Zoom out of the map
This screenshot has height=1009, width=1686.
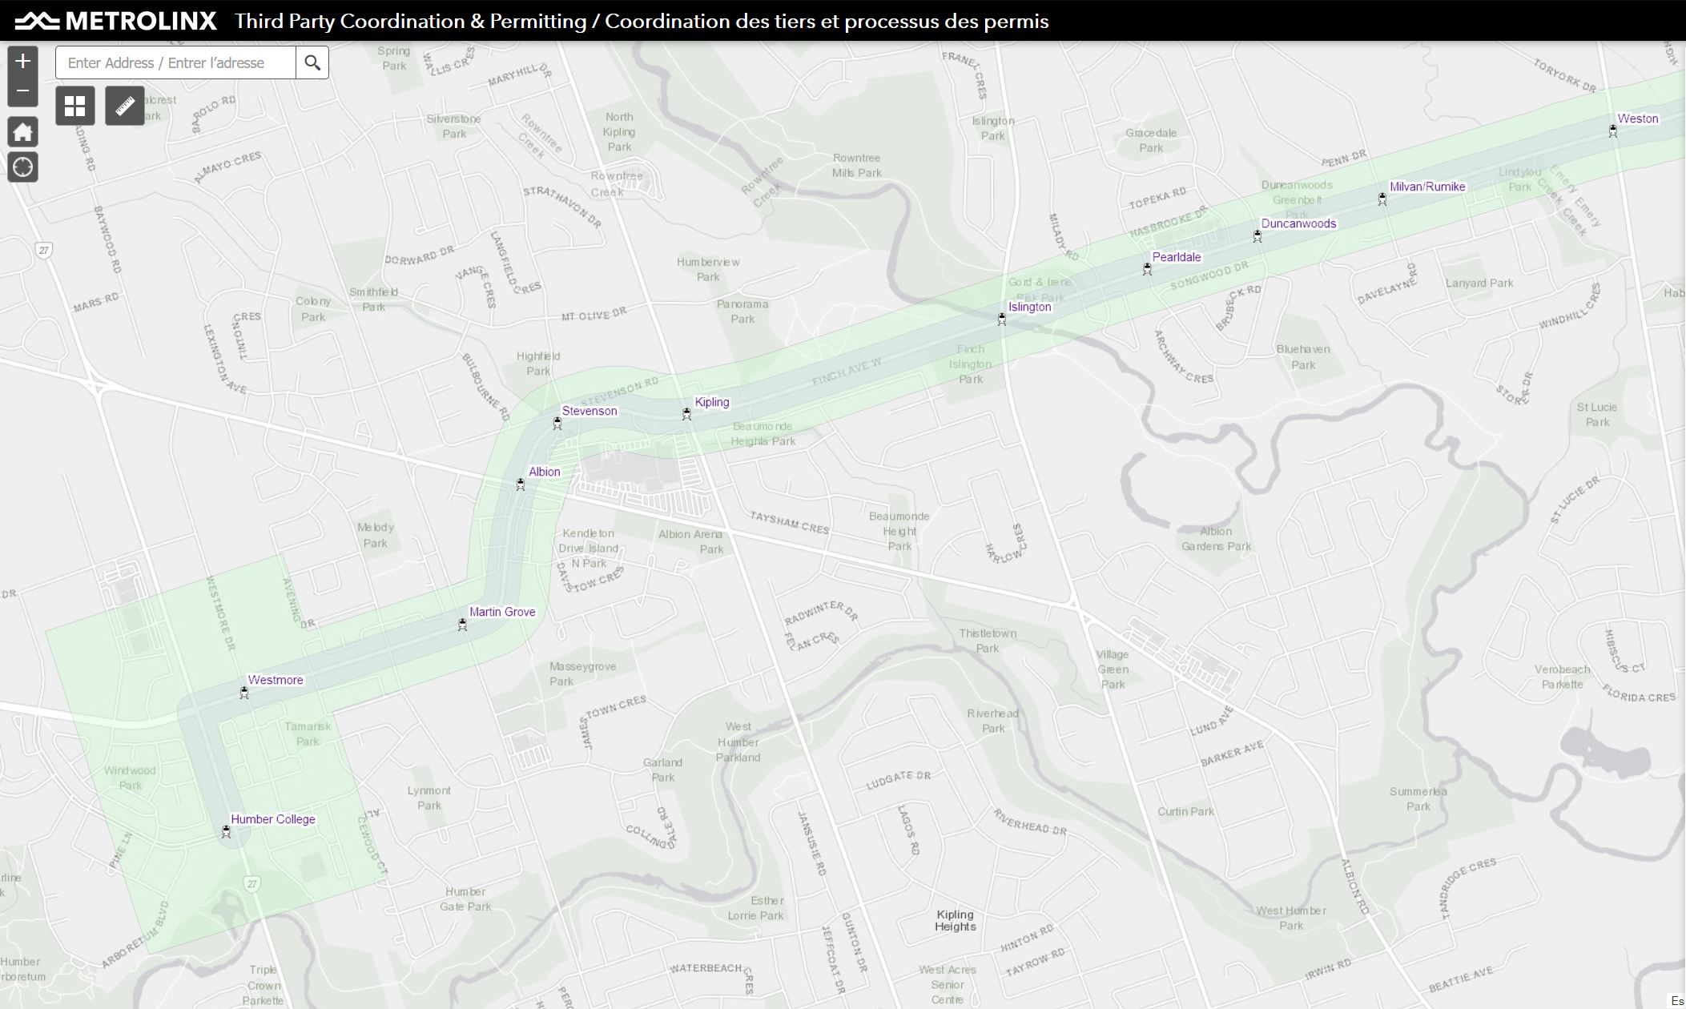22,90
